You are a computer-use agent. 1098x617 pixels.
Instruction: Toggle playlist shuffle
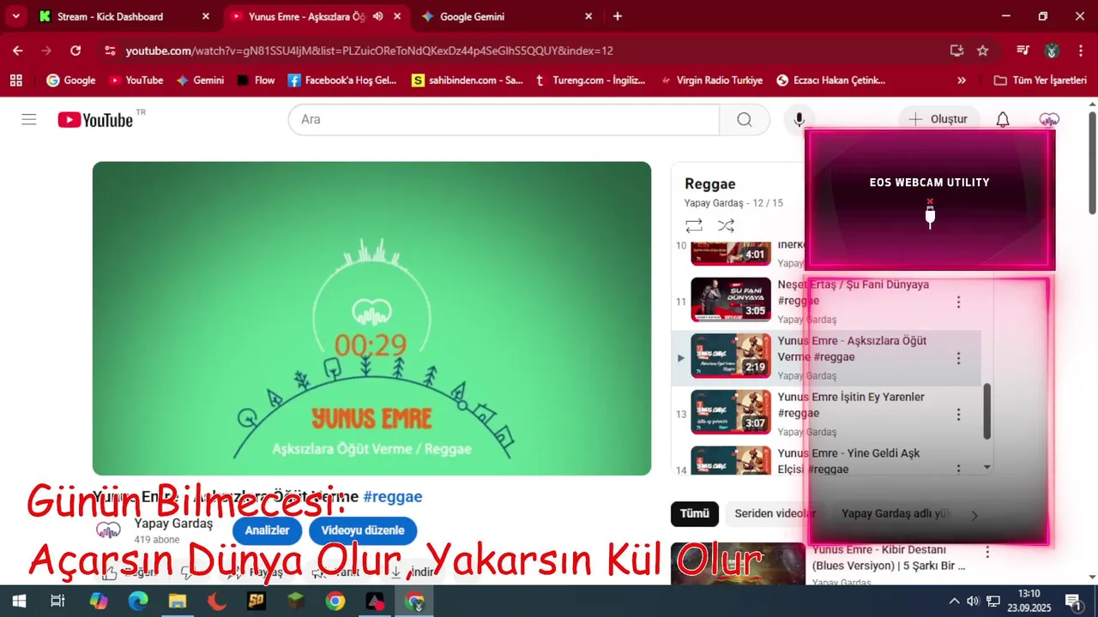[x=726, y=225]
